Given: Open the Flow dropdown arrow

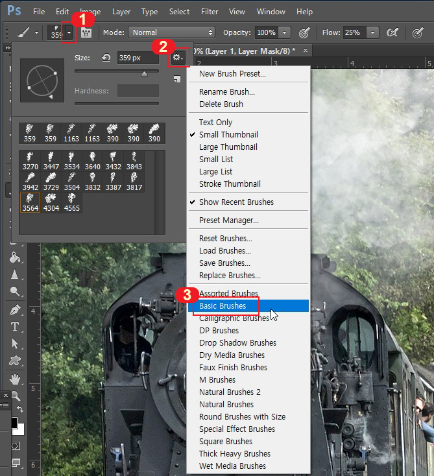Looking at the screenshot, I should pos(372,32).
